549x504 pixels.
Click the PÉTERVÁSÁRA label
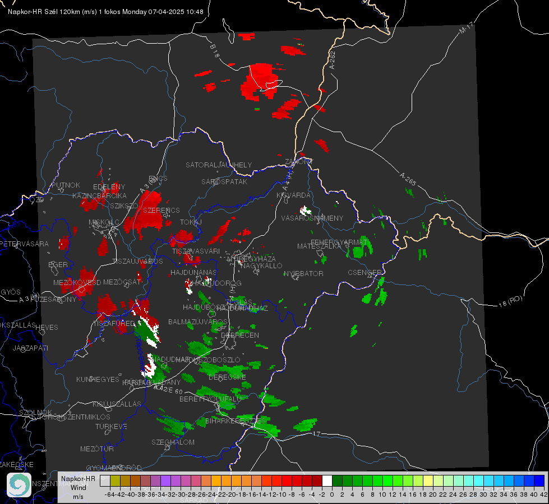point(25,244)
